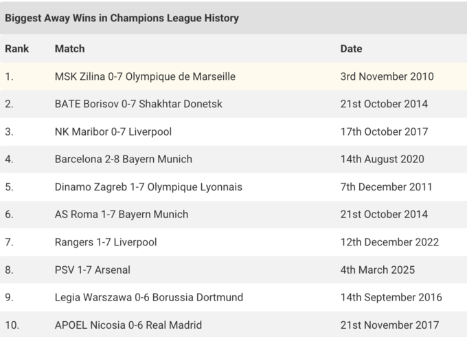Viewport: 467px width, 337px height.
Task: Select the AS Roma 1-7 Bayern match
Action: [x=122, y=214]
